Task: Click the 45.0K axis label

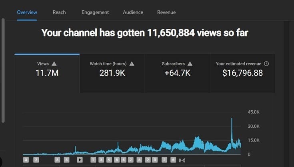Action: point(254,112)
